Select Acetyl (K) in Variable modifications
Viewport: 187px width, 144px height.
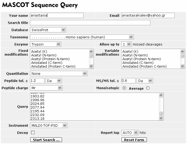click(130, 51)
